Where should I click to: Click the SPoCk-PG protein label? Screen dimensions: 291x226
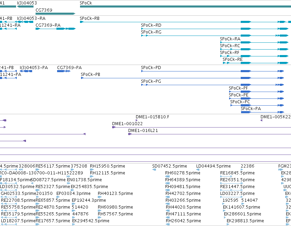point(151,81)
